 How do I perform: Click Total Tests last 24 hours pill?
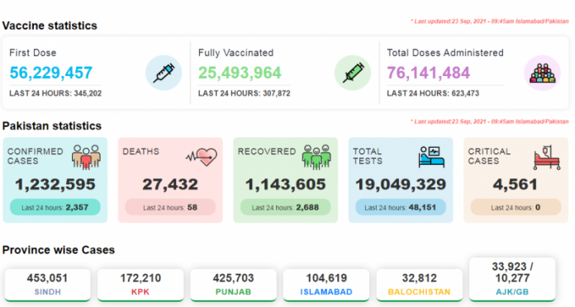click(401, 207)
